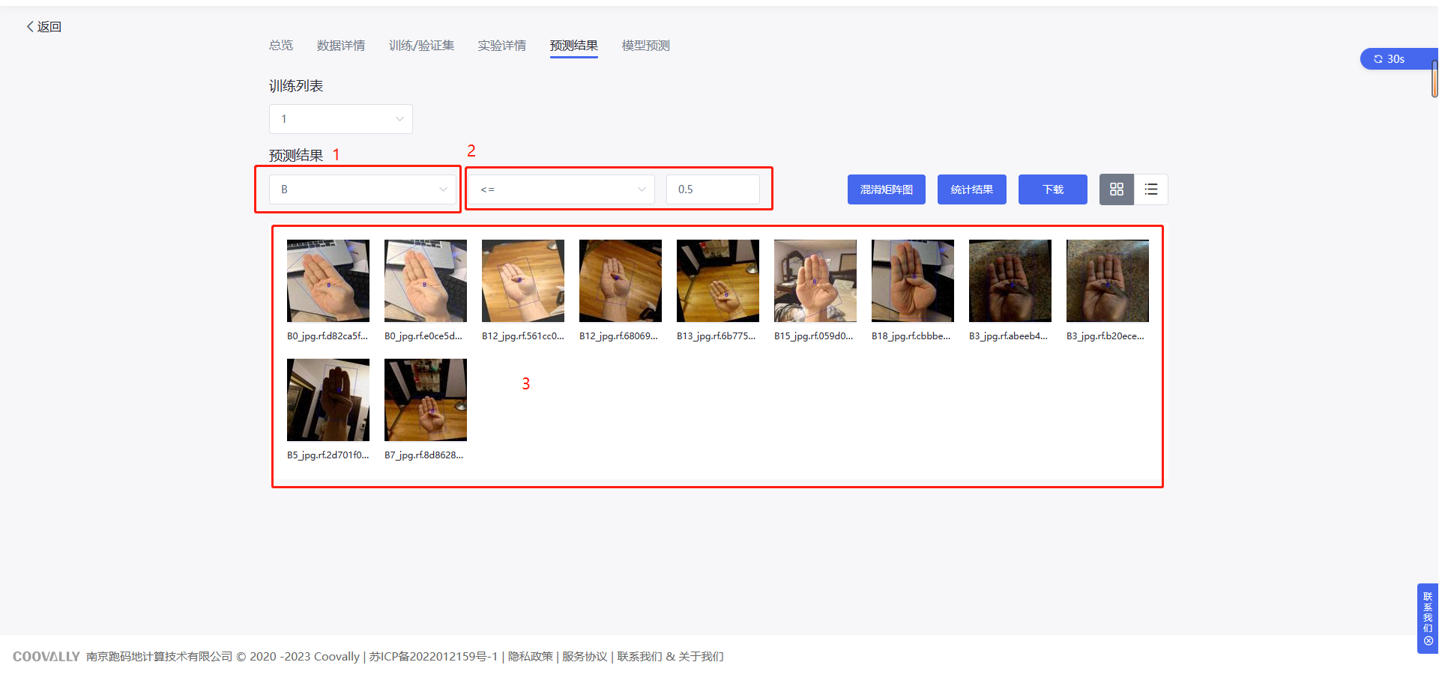This screenshot has width=1439, height=677.
Task: Expand the 训练列表 dropdown showing 1
Action: [341, 119]
